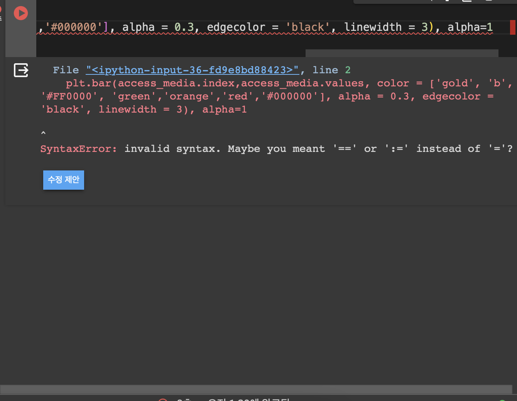This screenshot has height=401, width=517.
Task: Run the code cell with the play button
Action: [21, 13]
